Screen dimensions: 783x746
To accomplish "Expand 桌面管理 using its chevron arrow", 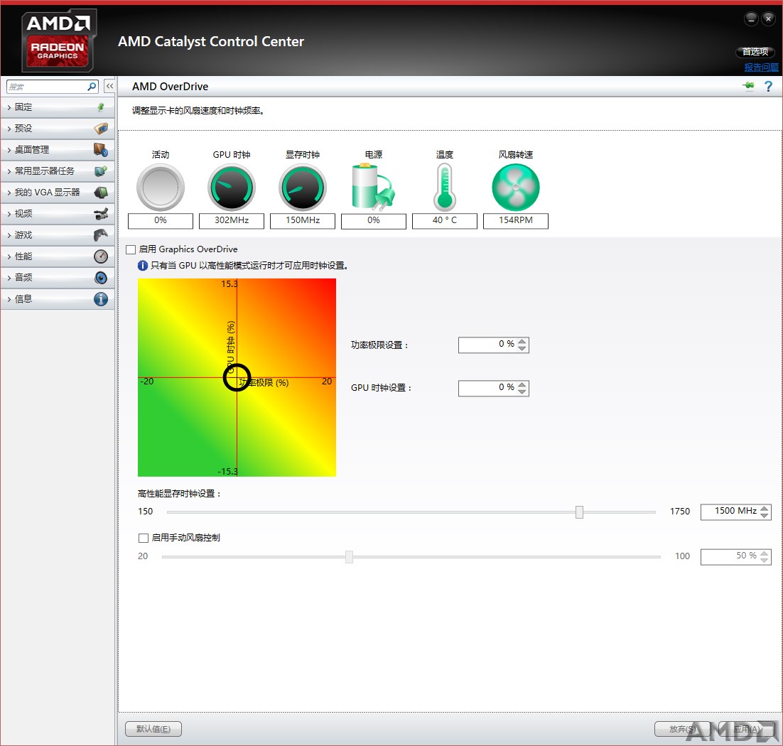I will (9, 150).
